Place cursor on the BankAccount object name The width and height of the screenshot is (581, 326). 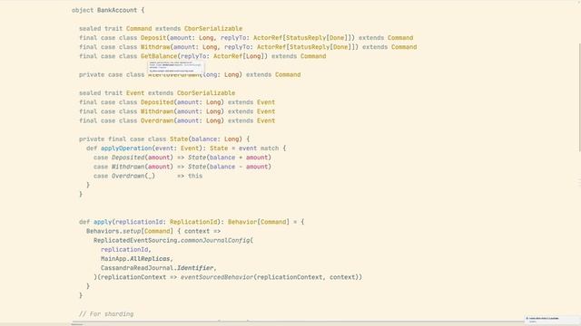(117, 10)
